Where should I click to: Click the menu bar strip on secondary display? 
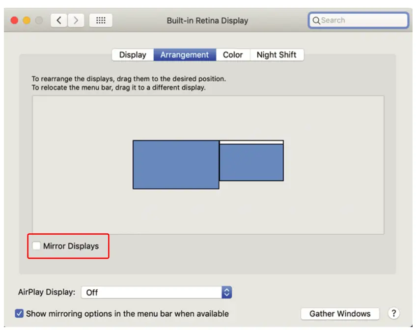point(252,142)
